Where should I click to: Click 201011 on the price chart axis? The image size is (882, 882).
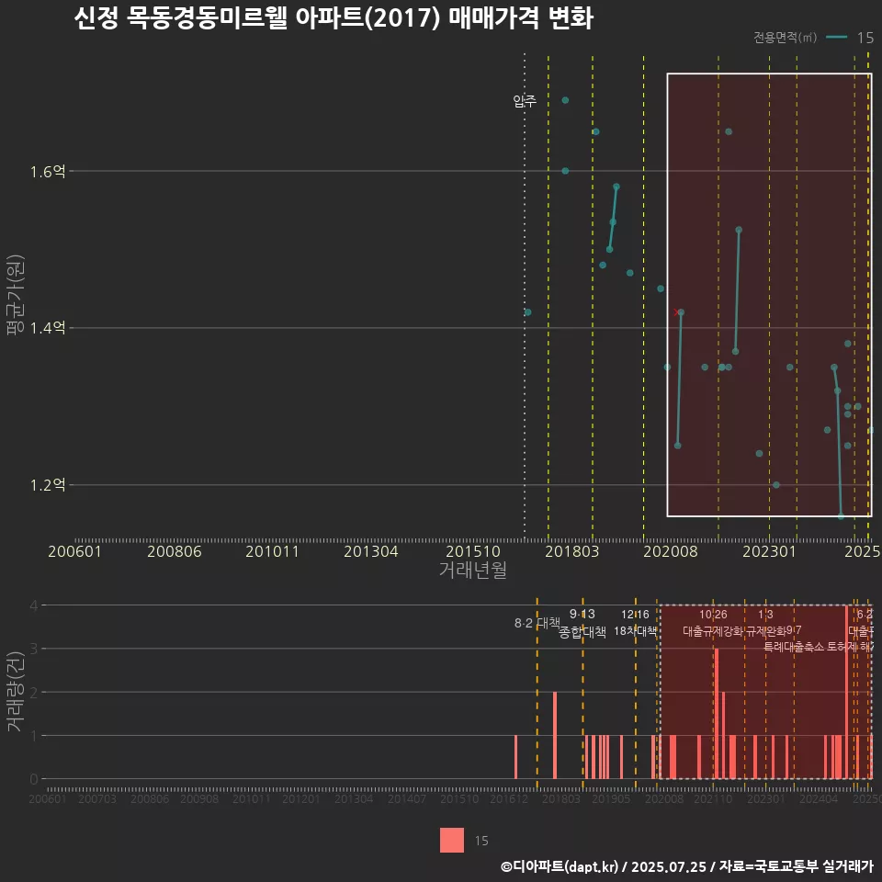pos(272,551)
